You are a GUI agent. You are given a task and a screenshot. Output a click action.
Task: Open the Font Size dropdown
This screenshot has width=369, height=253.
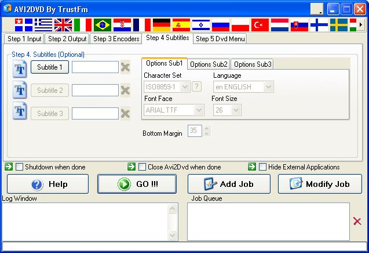[x=236, y=110]
